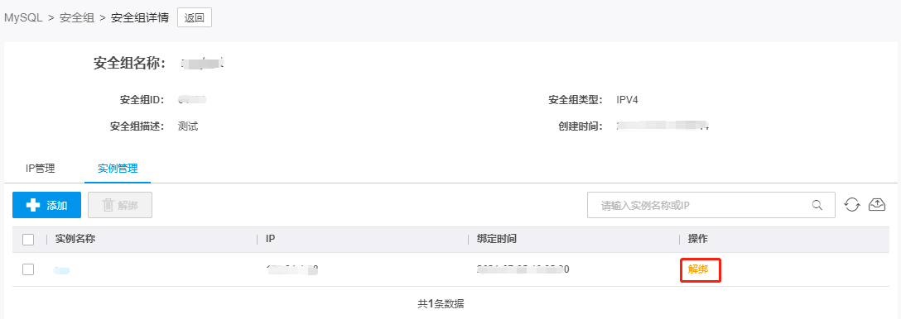Image resolution: width=901 pixels, height=319 pixels.
Task: Tick the select-all checkbox in table header
Action: 28,240
